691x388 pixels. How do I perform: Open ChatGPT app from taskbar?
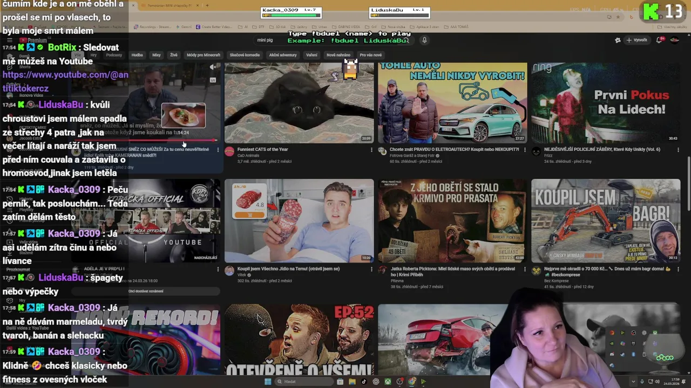click(376, 382)
